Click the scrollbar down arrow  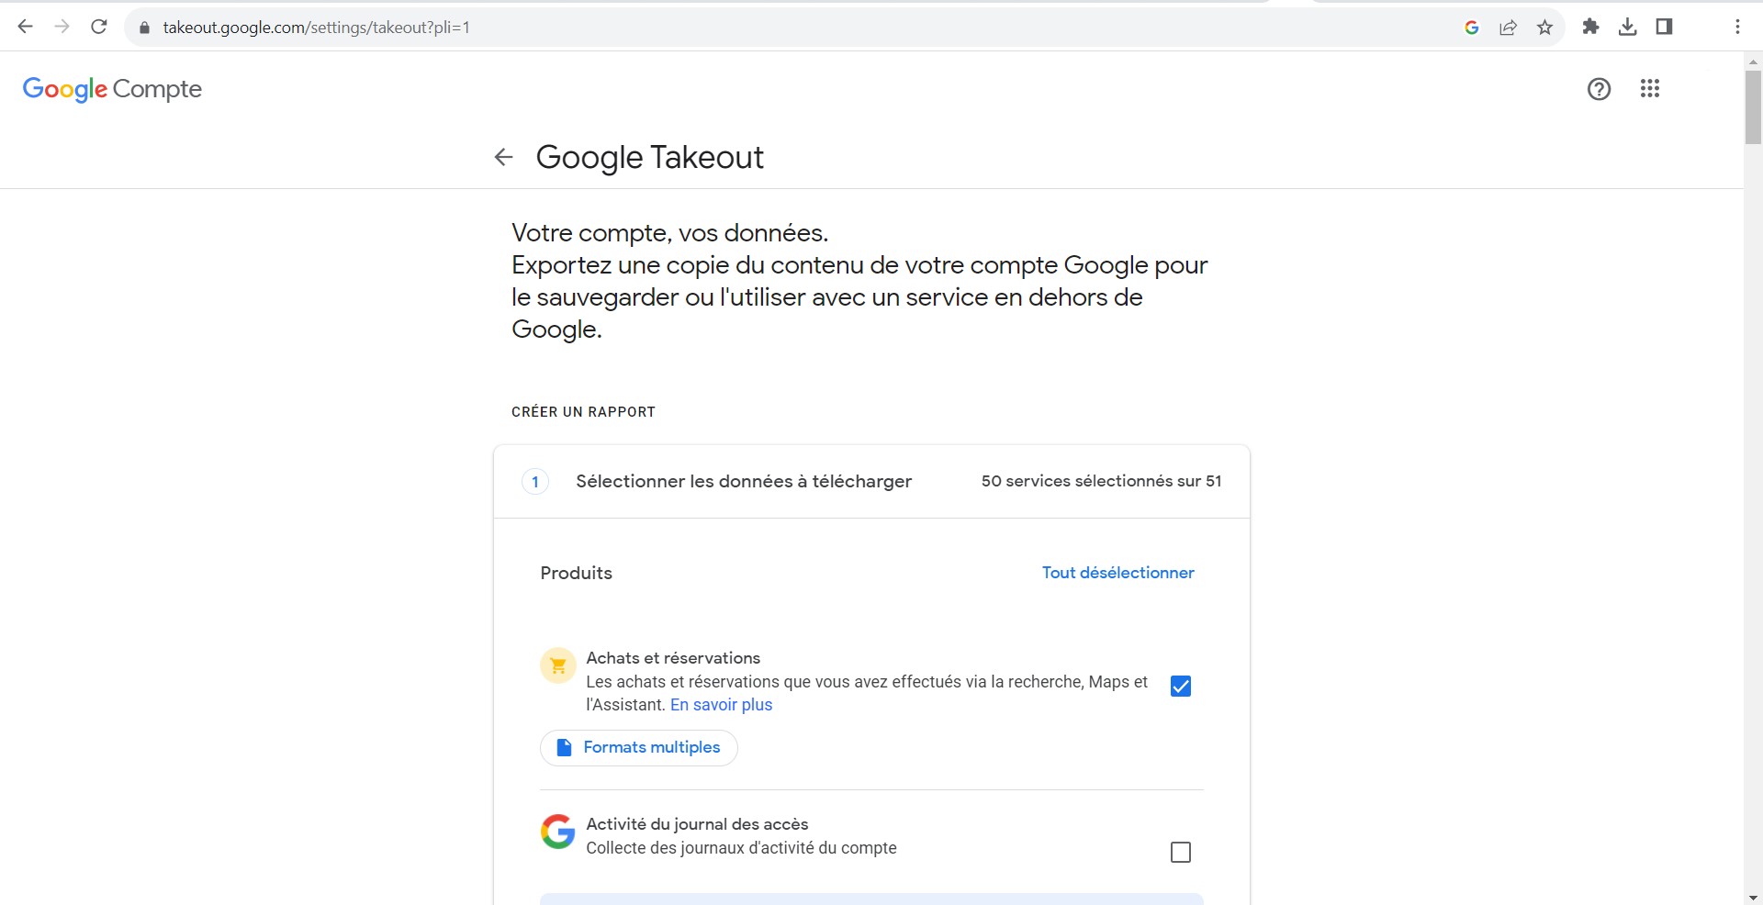[1753, 897]
